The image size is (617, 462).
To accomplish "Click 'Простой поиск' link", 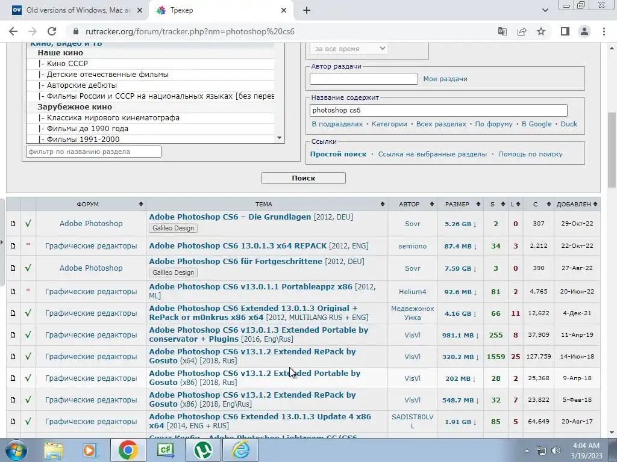I will [338, 154].
